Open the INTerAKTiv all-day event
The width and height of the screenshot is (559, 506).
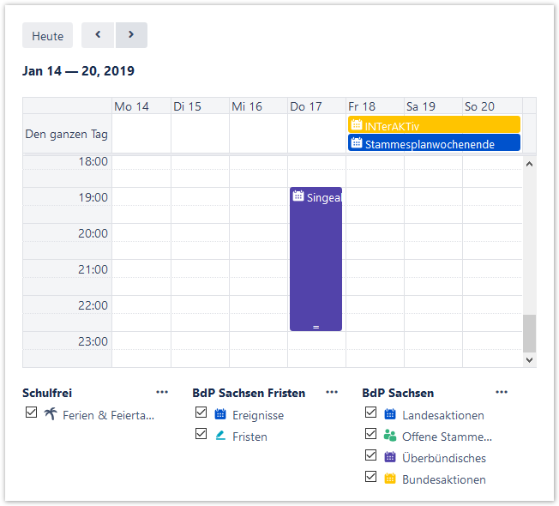point(434,125)
